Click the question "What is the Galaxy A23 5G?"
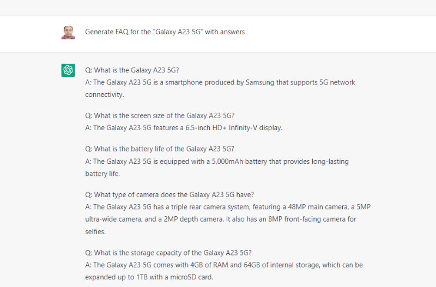The height and width of the screenshot is (287, 436). [x=132, y=70]
